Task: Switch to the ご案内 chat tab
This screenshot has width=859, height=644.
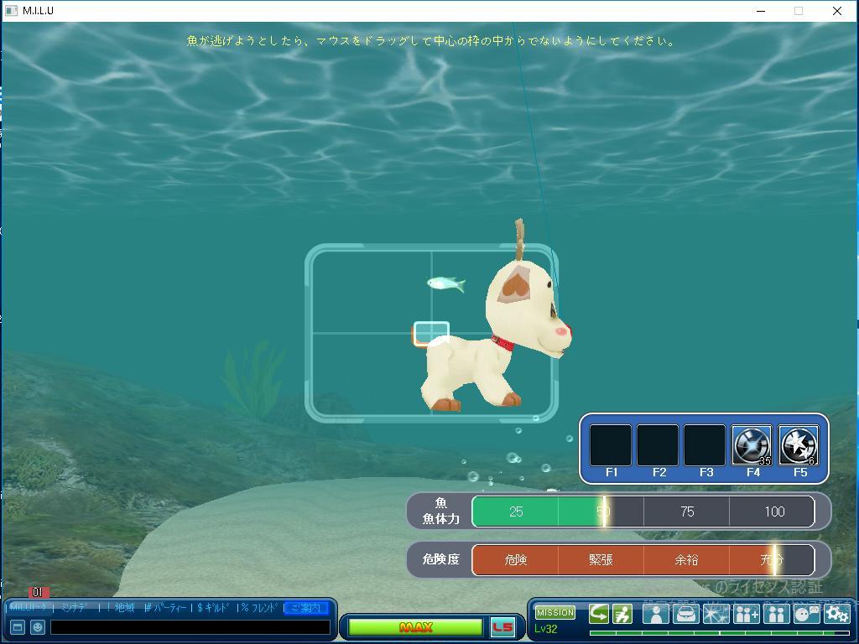Action: pos(305,608)
